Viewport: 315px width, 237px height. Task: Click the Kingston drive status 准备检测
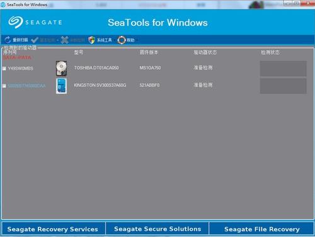tap(203, 85)
